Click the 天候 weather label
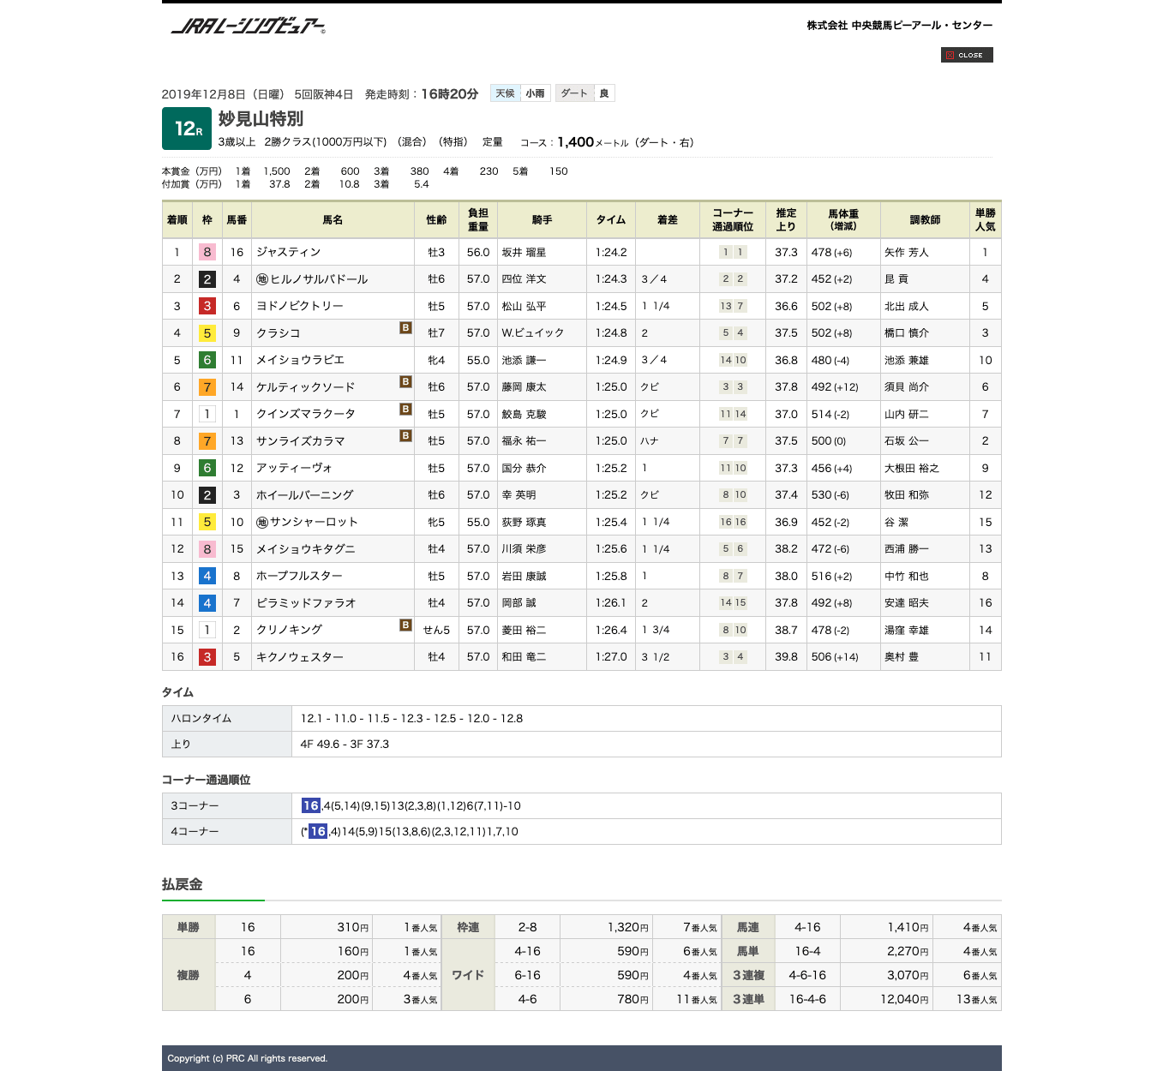 click(506, 93)
